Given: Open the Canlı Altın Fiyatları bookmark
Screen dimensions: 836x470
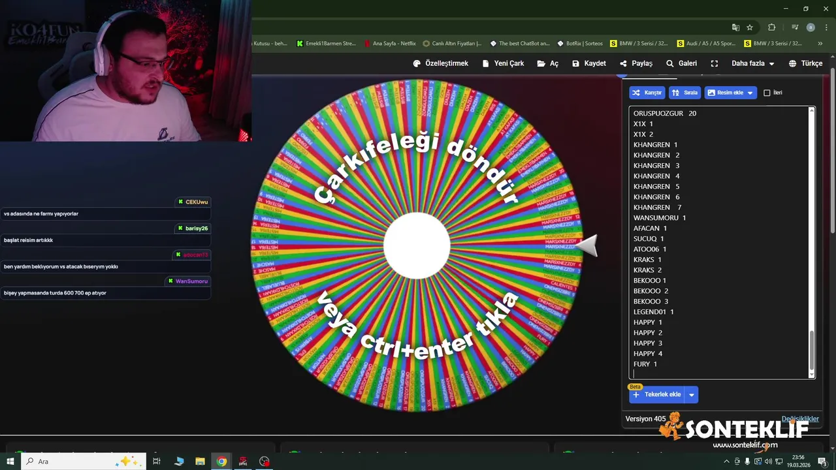Looking at the screenshot, I should [452, 44].
